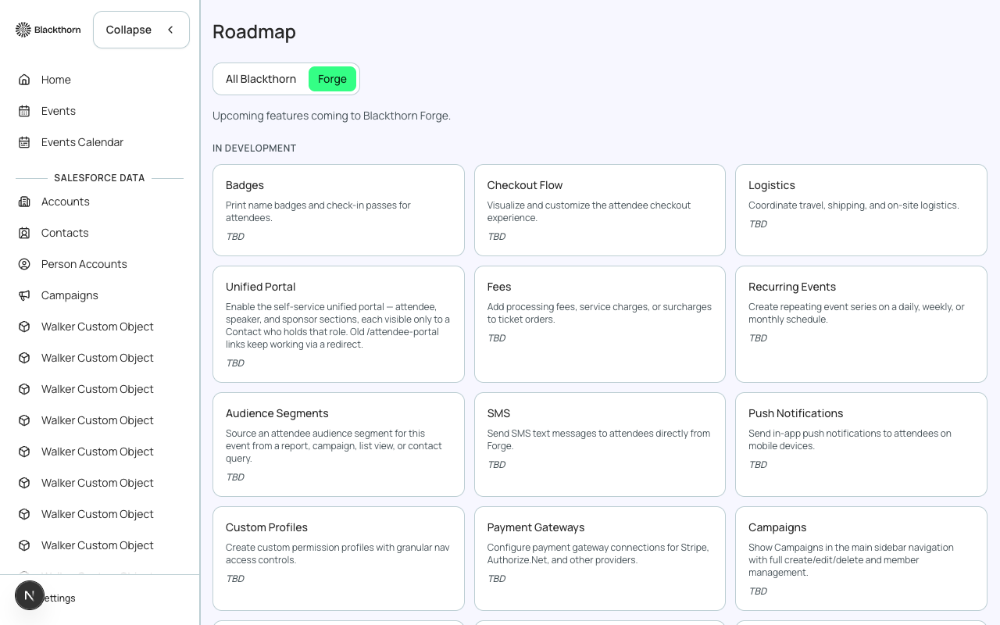
Task: Select the Custom Profiles card title
Action: 266,527
